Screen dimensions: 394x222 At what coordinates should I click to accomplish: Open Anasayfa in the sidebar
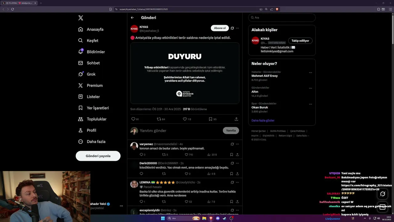pyautogui.click(x=91, y=29)
